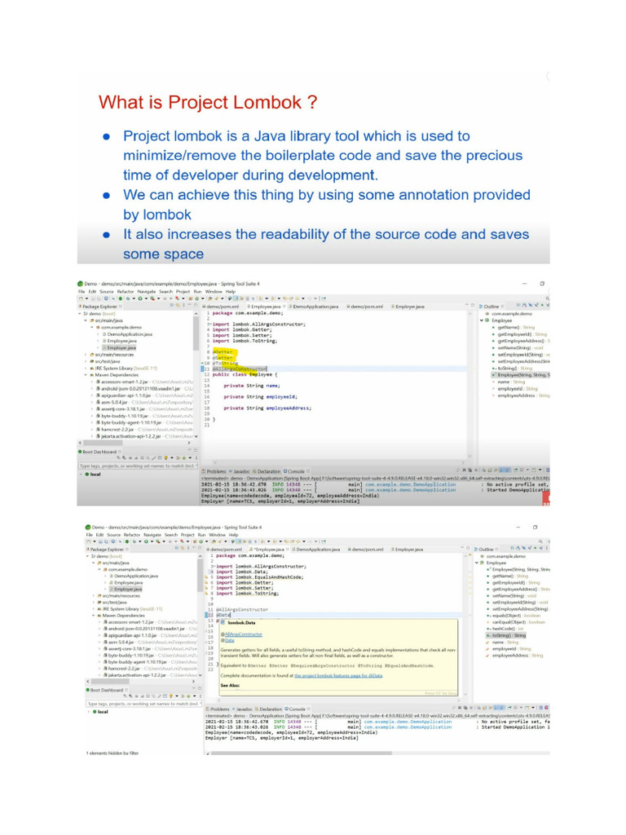Select local node in highlighted-code window Boot Dashboard

point(93,474)
